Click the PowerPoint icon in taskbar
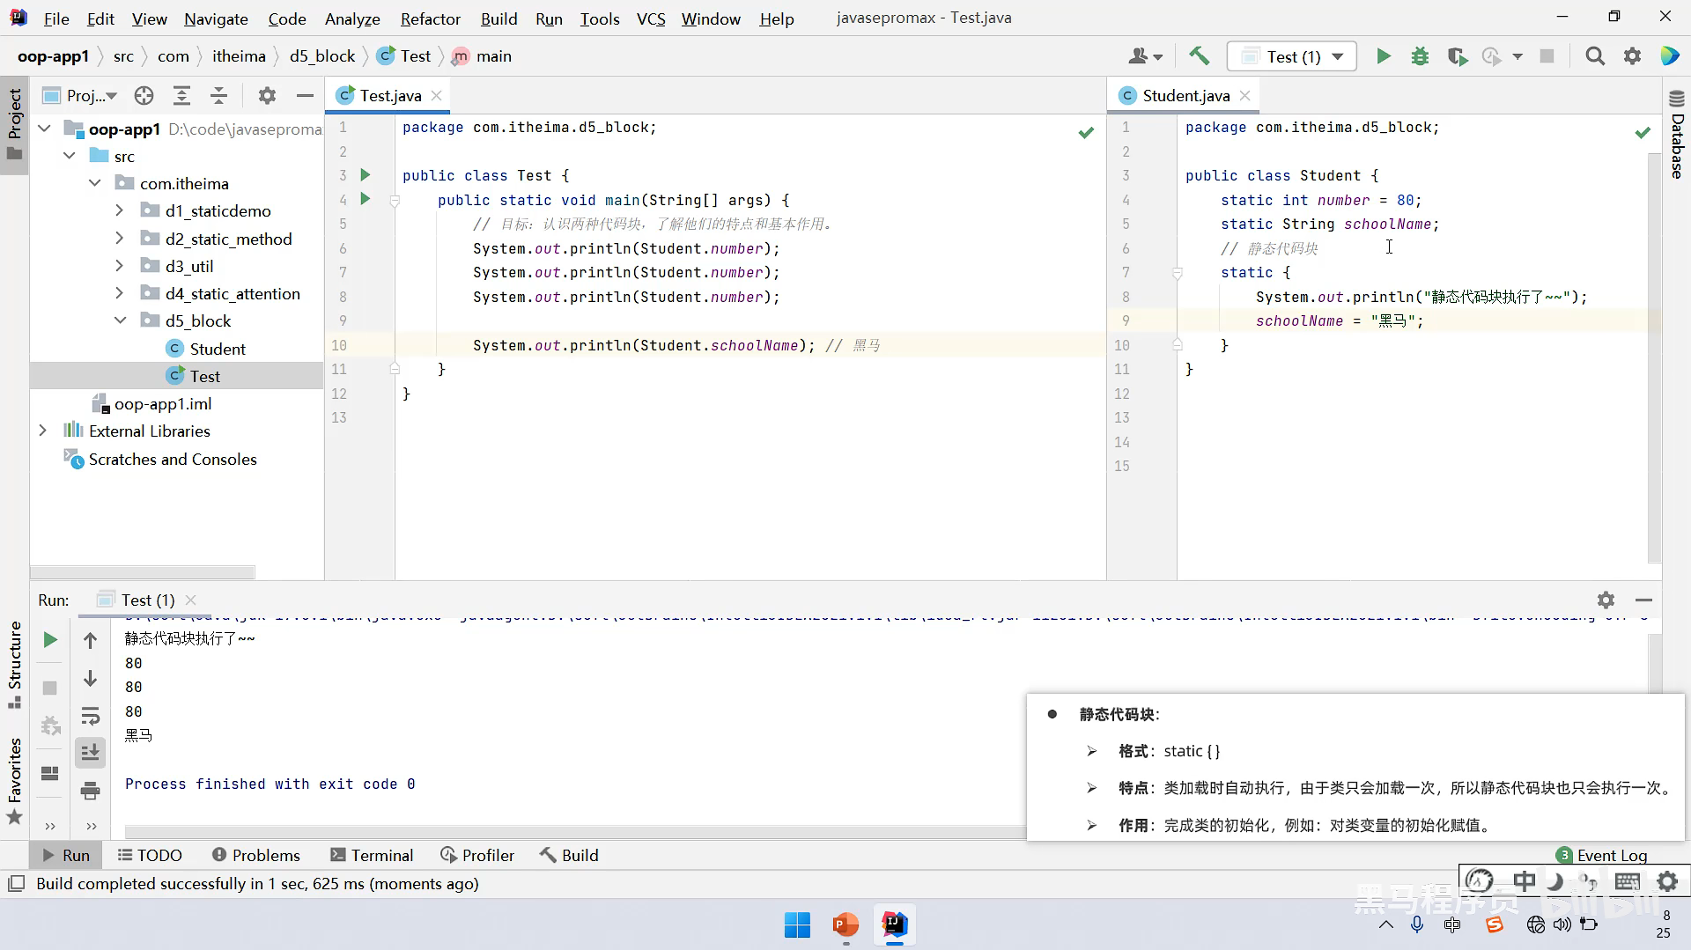1691x950 pixels. (845, 924)
